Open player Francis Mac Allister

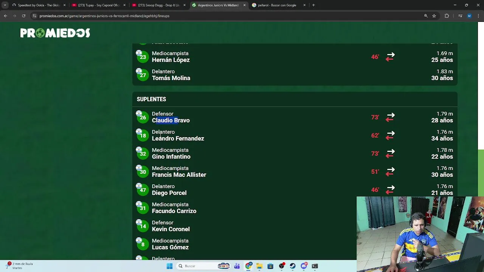(179, 175)
